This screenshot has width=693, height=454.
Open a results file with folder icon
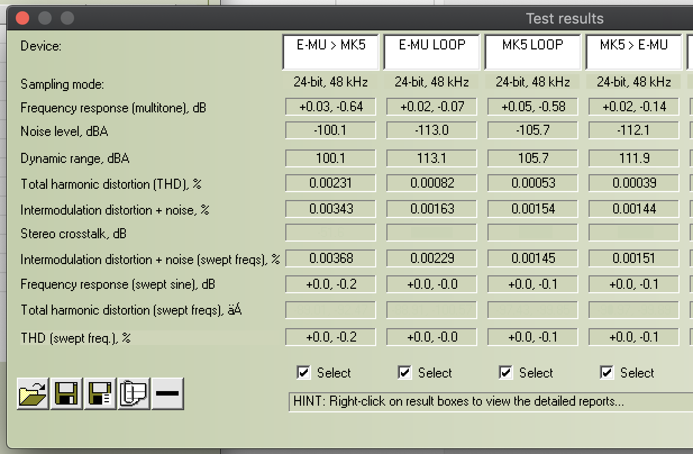33,394
